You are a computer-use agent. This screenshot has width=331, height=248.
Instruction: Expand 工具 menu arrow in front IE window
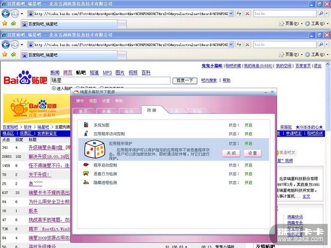click(327, 55)
